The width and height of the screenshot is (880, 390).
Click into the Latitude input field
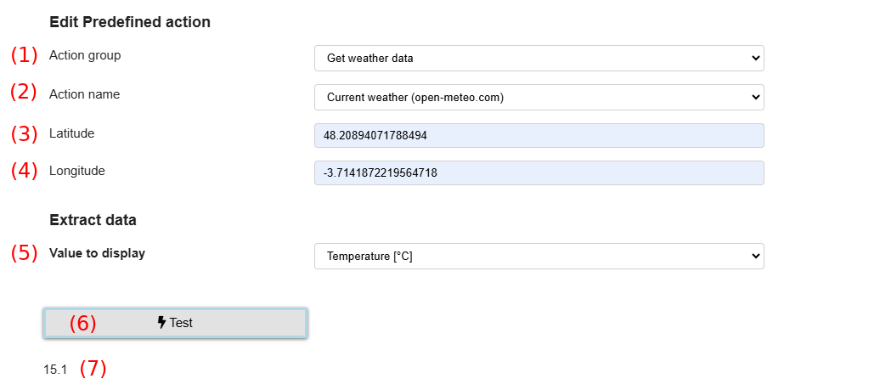pos(539,135)
